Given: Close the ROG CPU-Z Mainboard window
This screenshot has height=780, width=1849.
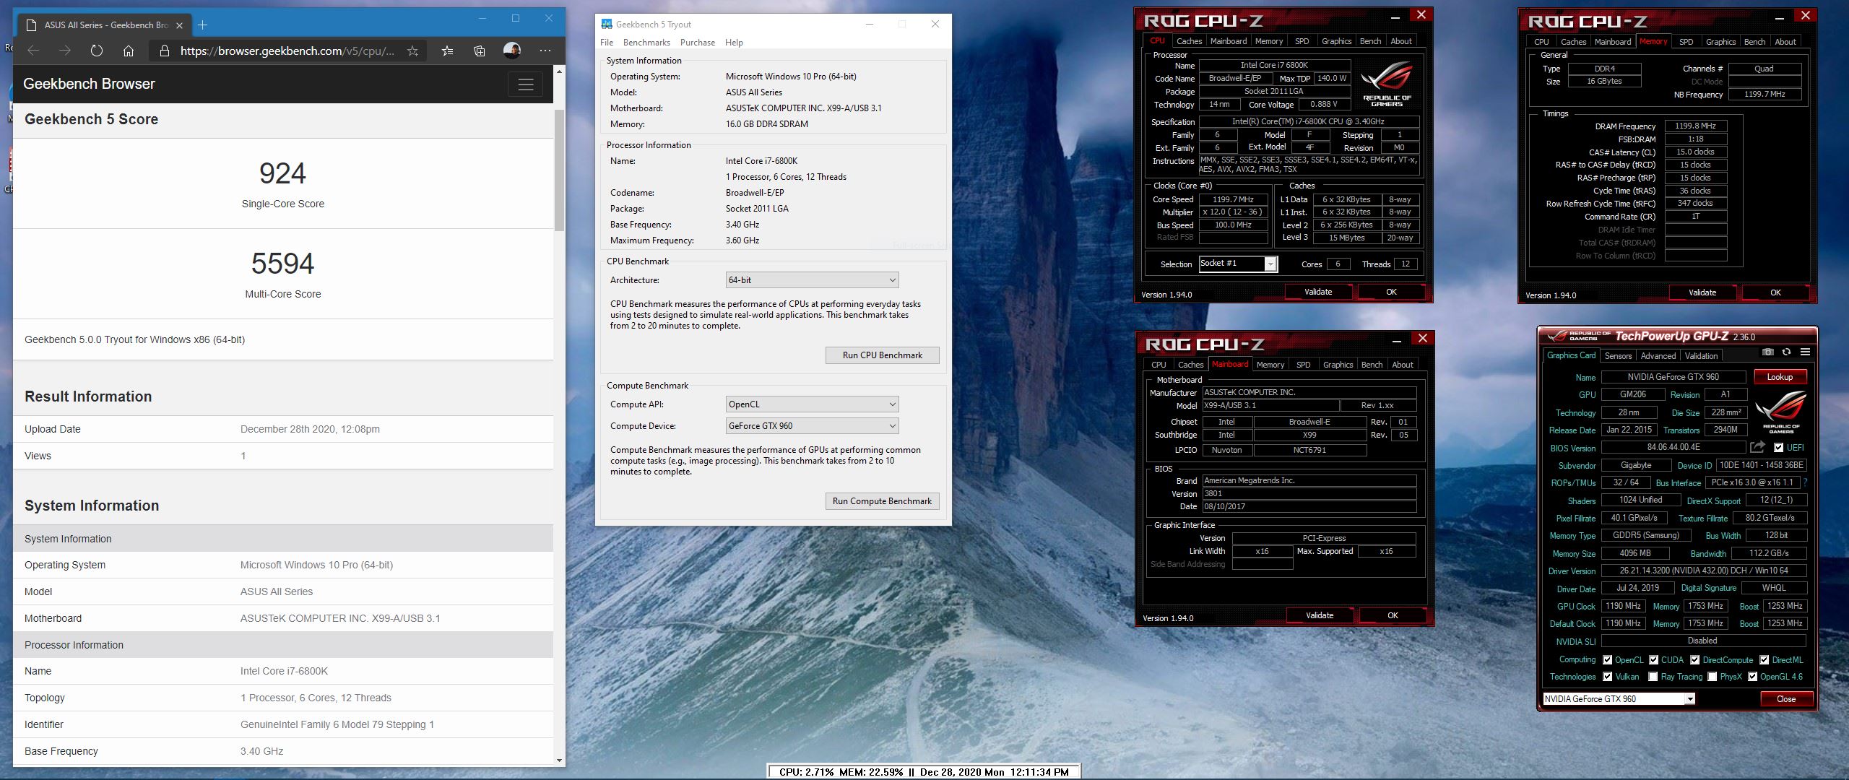Looking at the screenshot, I should (x=1422, y=339).
